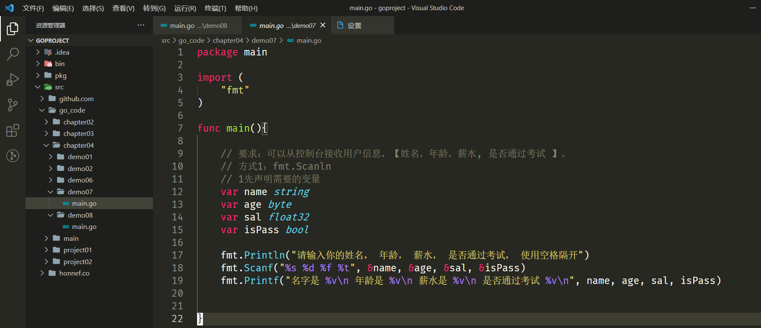Close the demo07 main.go tab
The width and height of the screenshot is (761, 328).
(x=323, y=25)
